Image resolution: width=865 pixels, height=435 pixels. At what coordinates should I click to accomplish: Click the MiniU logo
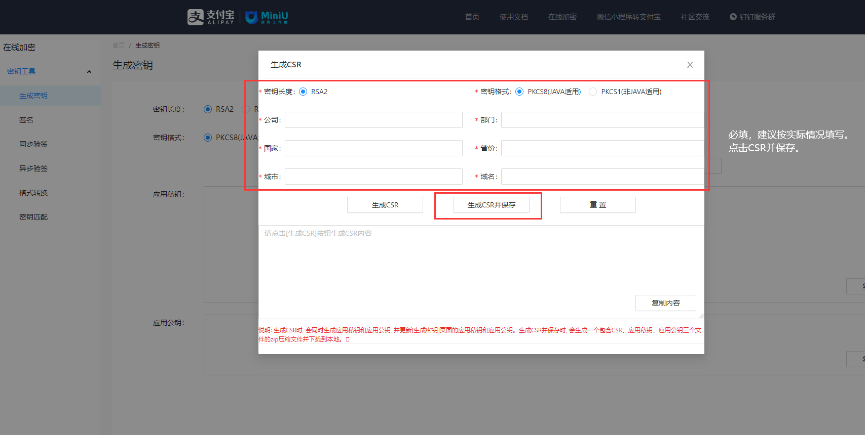point(267,17)
